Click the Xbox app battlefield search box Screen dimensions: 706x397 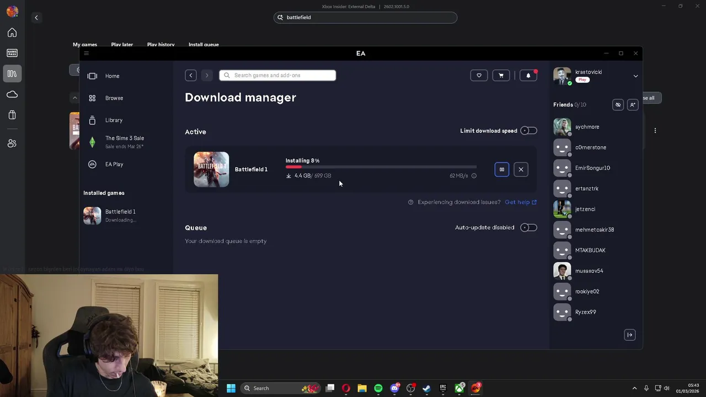click(x=365, y=18)
